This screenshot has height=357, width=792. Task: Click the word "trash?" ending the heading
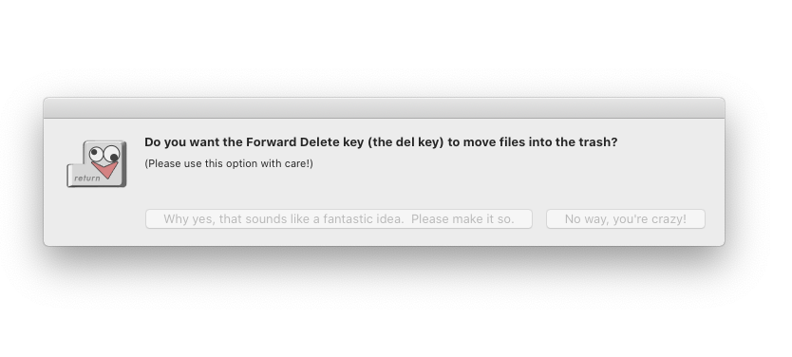click(x=600, y=142)
